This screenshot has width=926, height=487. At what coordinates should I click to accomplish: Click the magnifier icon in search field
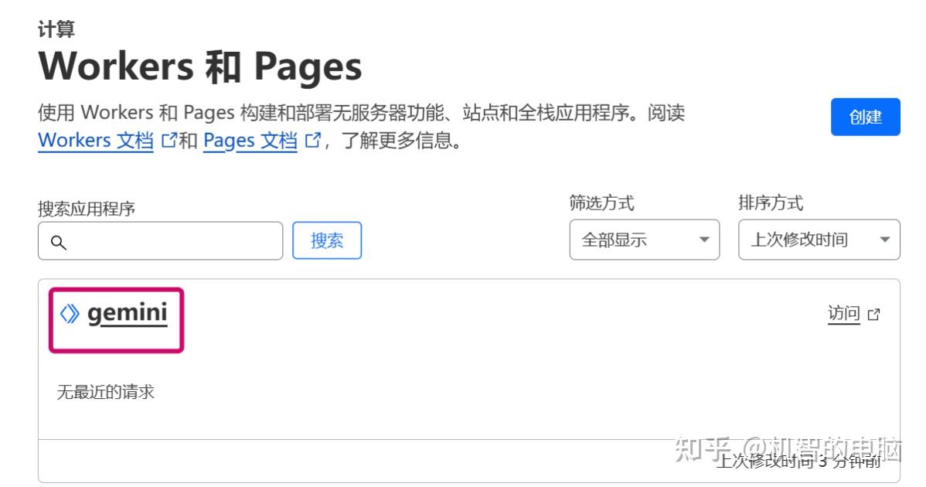[60, 242]
